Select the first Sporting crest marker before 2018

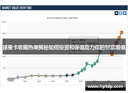coord(78,73)
